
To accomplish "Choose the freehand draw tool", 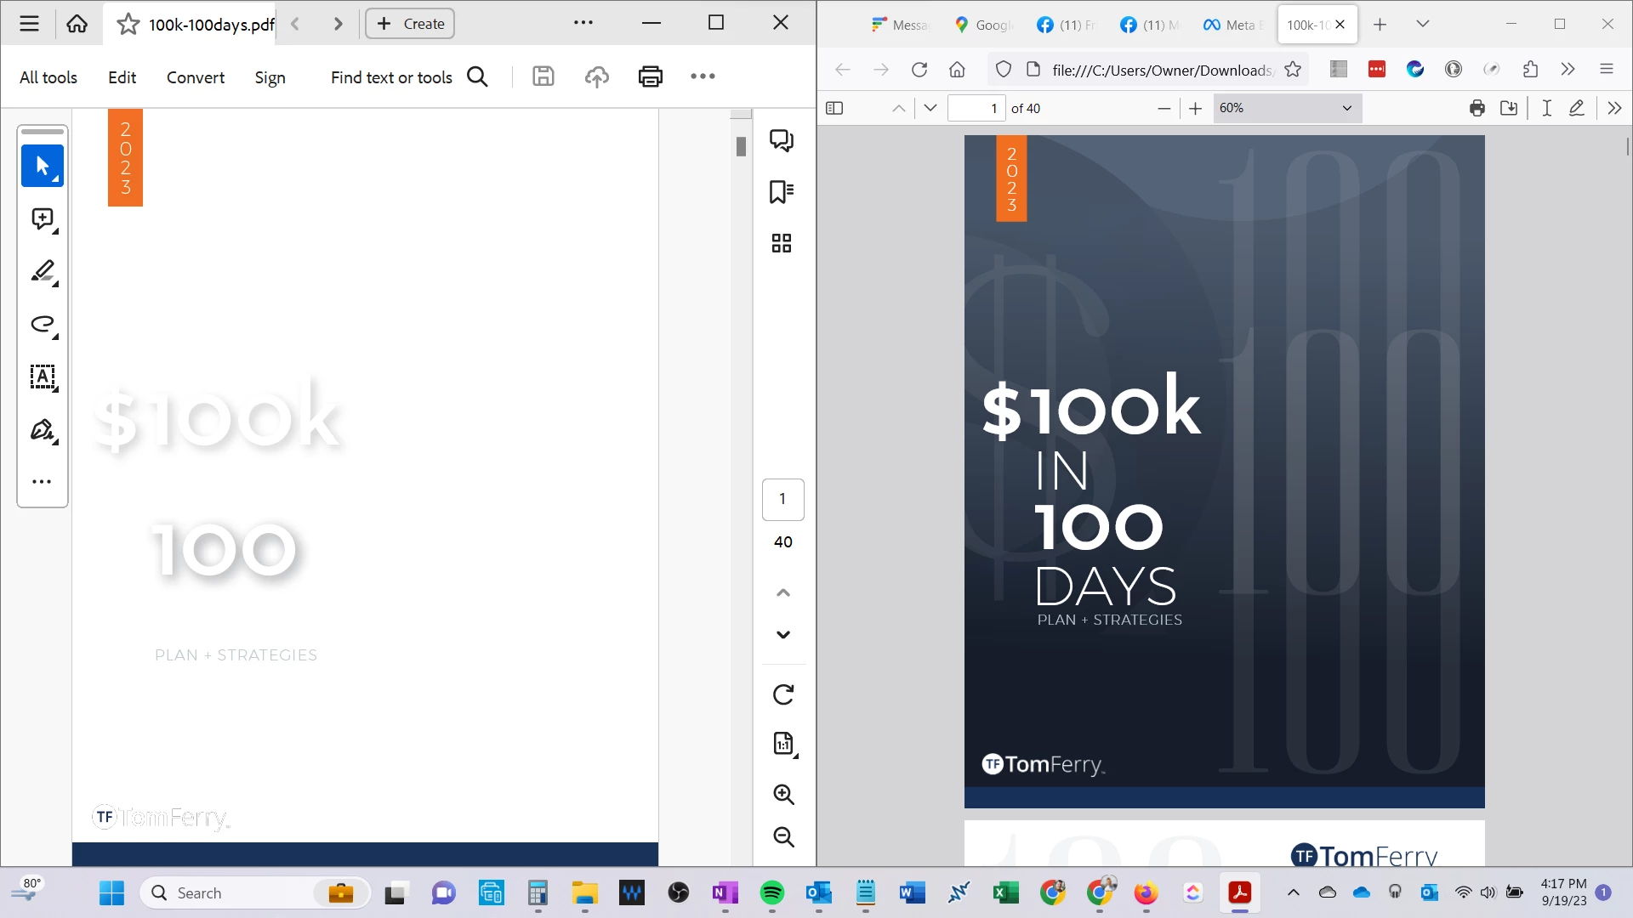I will click(42, 325).
